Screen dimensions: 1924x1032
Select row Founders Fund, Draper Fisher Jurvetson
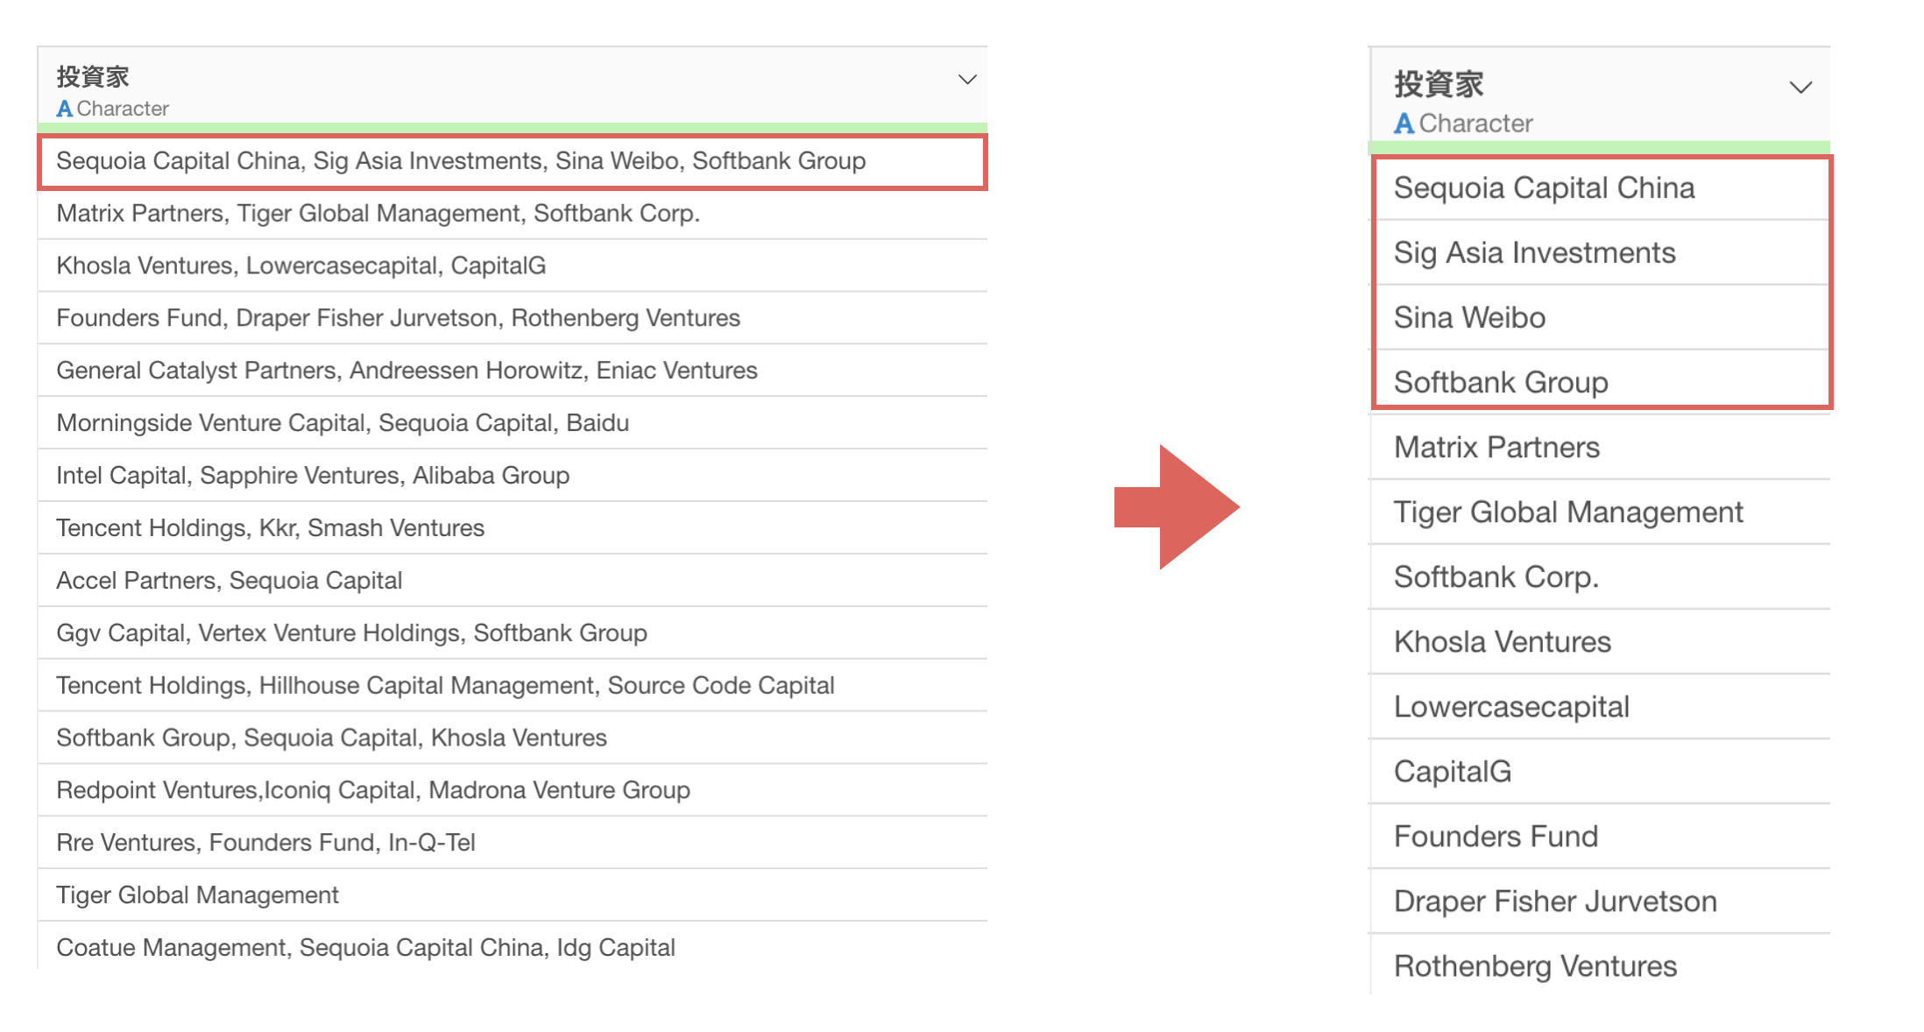(x=513, y=318)
